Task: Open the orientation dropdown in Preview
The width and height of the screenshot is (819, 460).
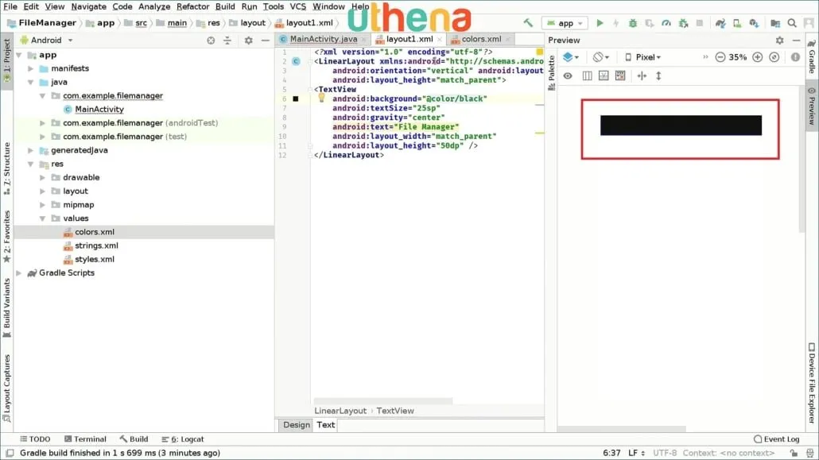Action: pos(600,57)
